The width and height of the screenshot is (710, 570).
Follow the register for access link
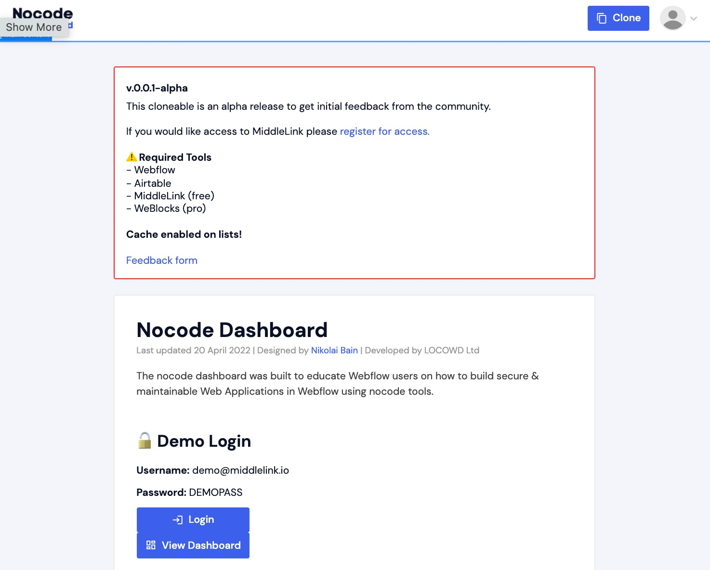coord(384,131)
